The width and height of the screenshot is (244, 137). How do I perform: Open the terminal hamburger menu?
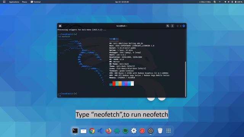[x=172, y=26]
